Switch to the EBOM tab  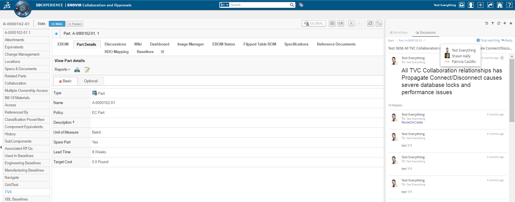tap(63, 44)
